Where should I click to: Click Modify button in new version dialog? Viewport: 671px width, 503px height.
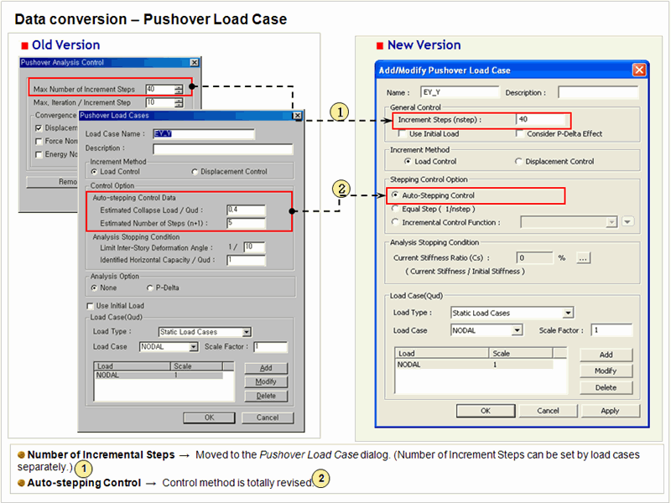[606, 371]
